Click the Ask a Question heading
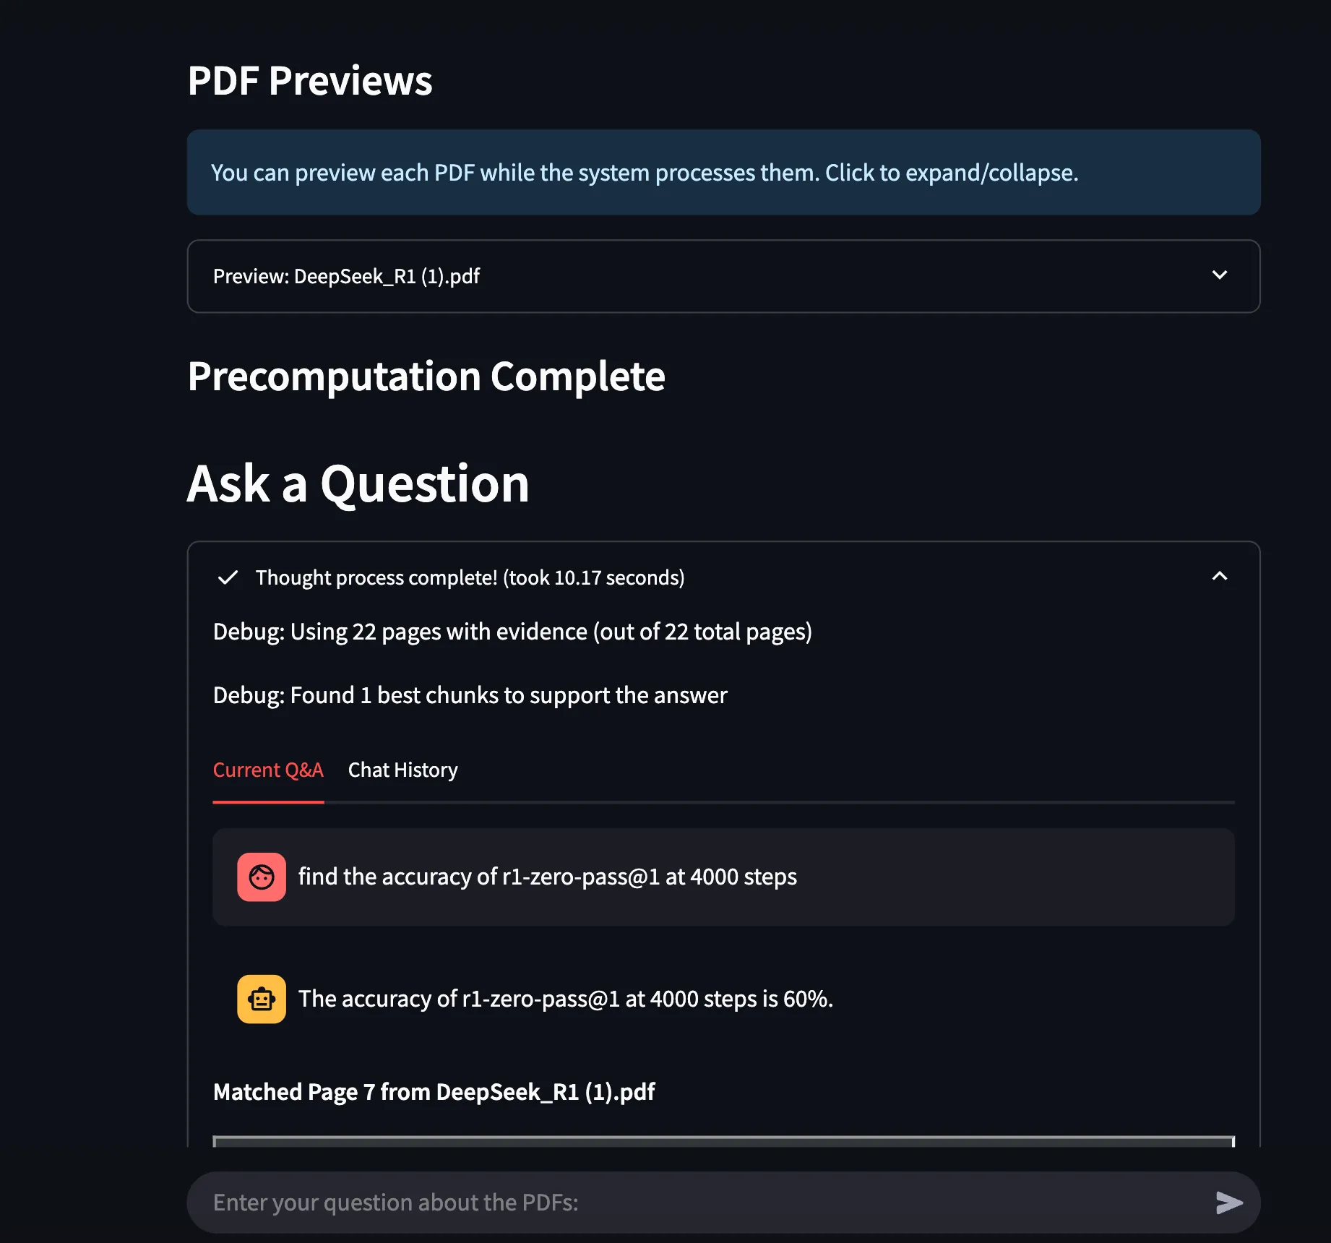 pyautogui.click(x=358, y=483)
